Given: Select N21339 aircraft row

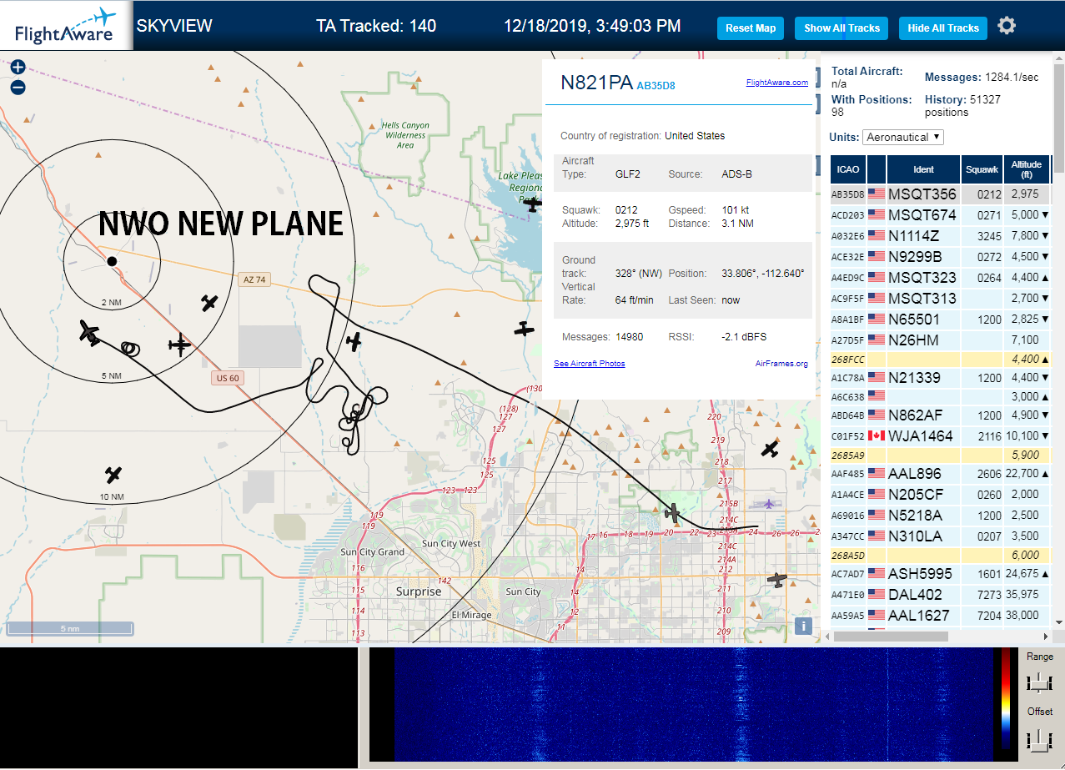Looking at the screenshot, I should (x=940, y=377).
